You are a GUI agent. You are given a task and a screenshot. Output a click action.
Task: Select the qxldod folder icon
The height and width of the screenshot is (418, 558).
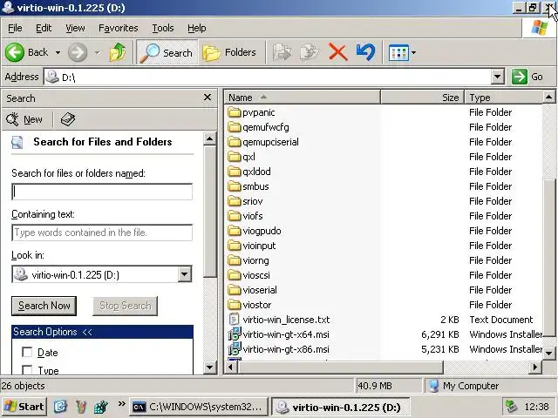(235, 172)
